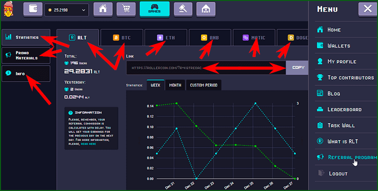Click the Dec 25 cyan chart peak point
Screen dimensions: 378x191
tap(255, 104)
